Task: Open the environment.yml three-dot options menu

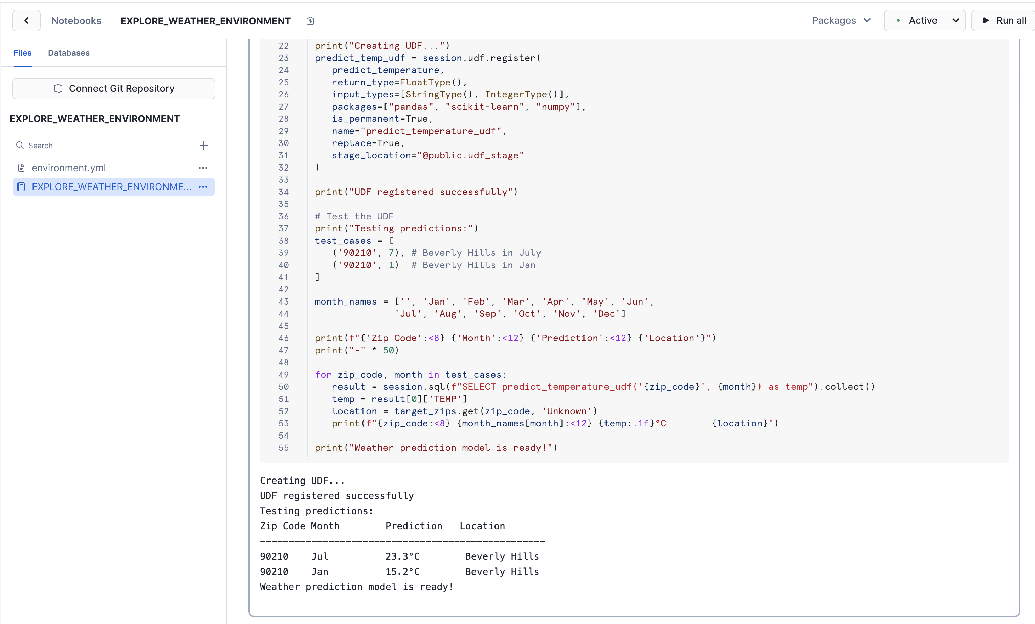Action: click(x=203, y=168)
